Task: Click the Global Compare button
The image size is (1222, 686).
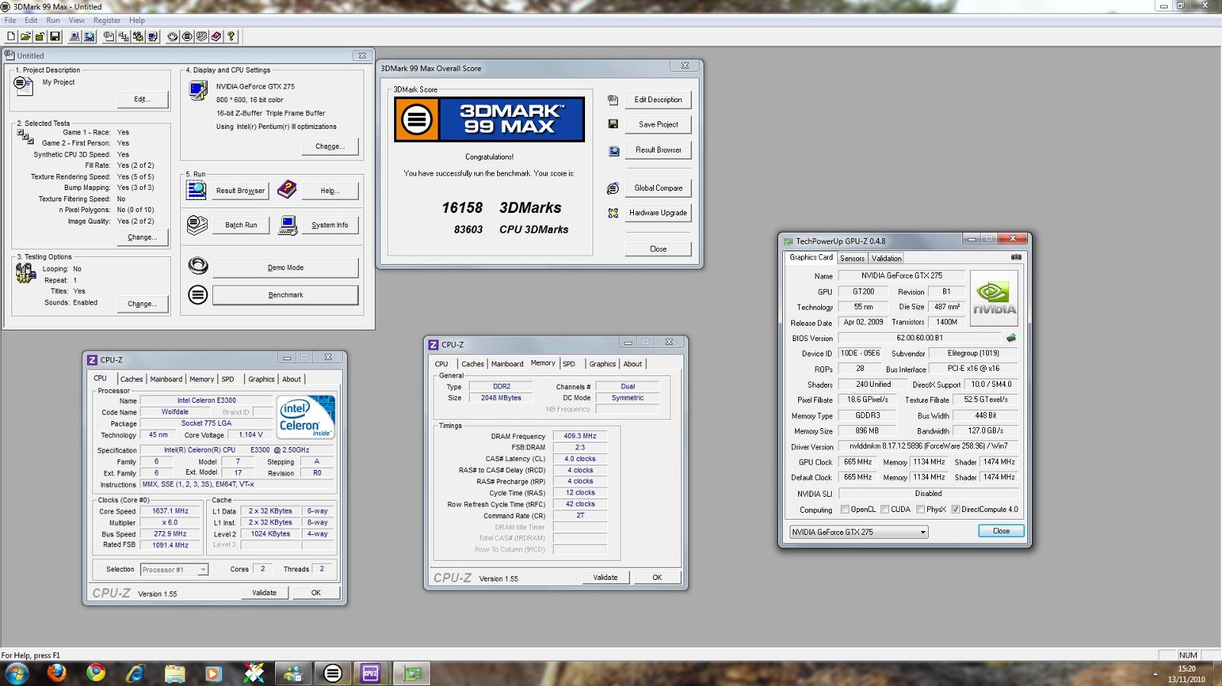Action: click(658, 188)
